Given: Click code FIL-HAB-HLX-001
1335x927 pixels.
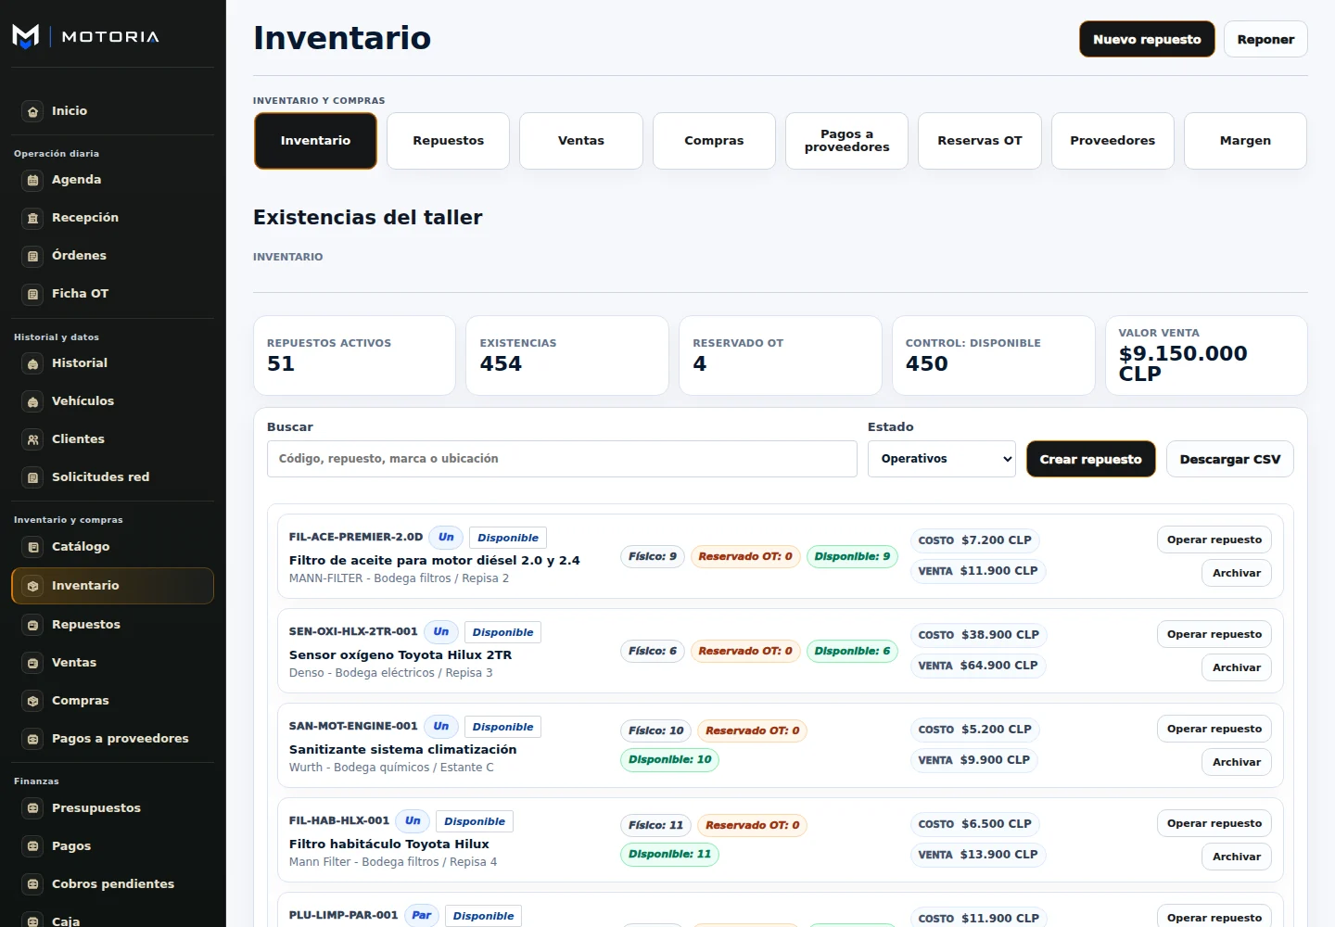Looking at the screenshot, I should point(339,820).
